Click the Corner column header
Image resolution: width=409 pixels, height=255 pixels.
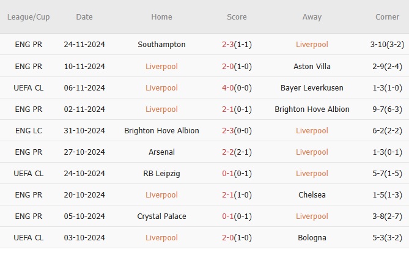tap(387, 17)
